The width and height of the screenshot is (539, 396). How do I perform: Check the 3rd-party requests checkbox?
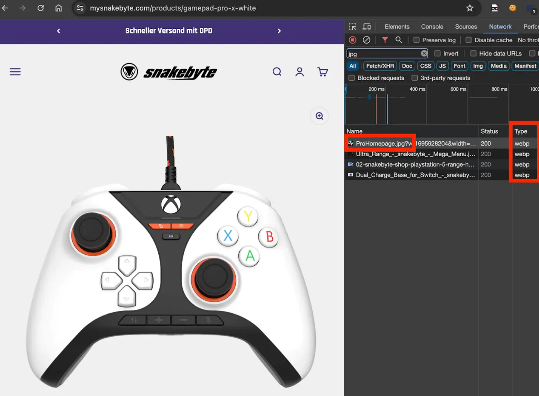point(415,78)
